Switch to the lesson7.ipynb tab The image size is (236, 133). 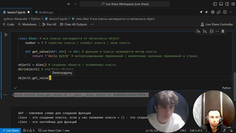click(16, 12)
